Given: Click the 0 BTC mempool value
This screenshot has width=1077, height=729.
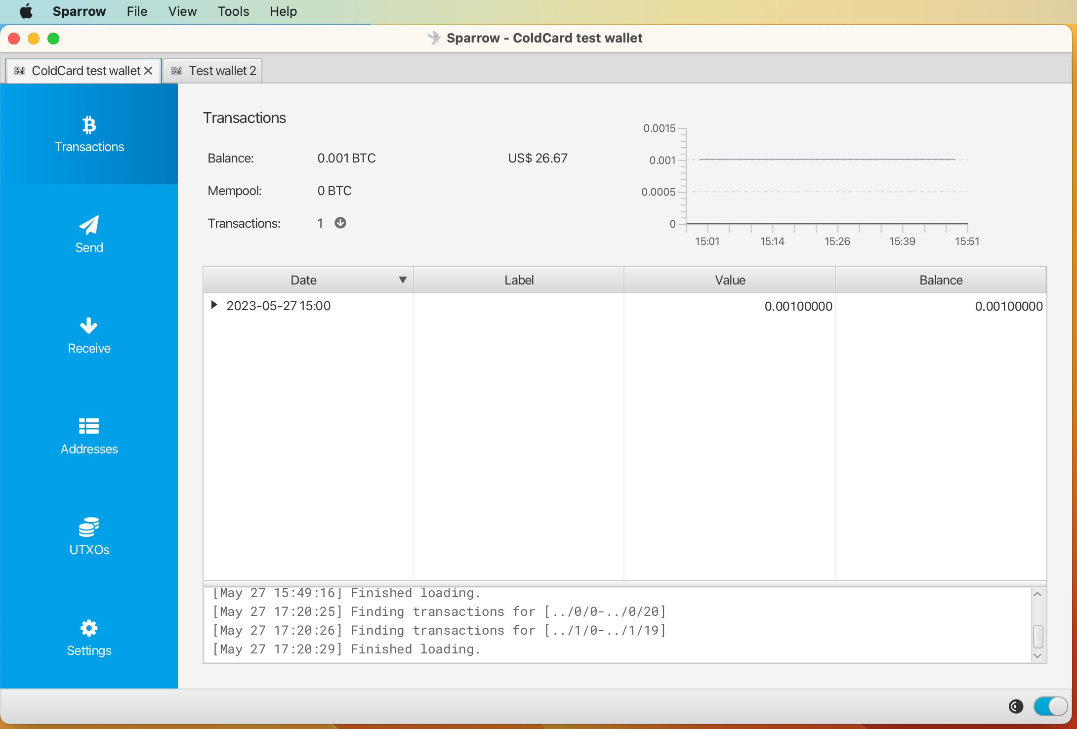Looking at the screenshot, I should [x=334, y=191].
